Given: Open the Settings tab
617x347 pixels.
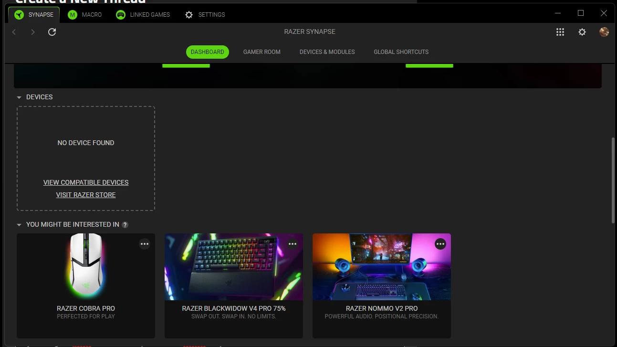Looking at the screenshot, I should pyautogui.click(x=205, y=15).
